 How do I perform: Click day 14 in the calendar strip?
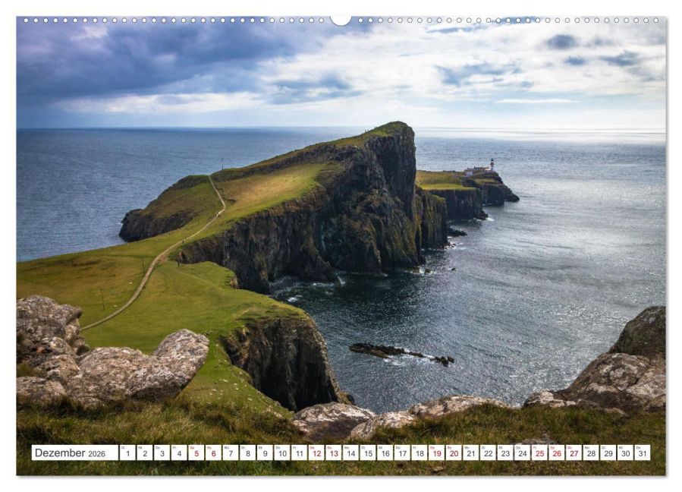pos(350,453)
